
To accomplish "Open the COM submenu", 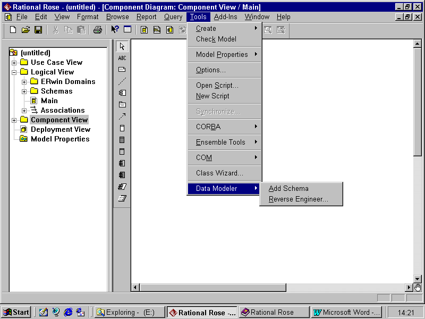I will (x=224, y=157).
